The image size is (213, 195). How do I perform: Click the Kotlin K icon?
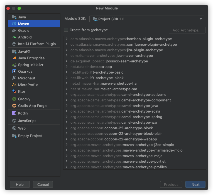14,113
